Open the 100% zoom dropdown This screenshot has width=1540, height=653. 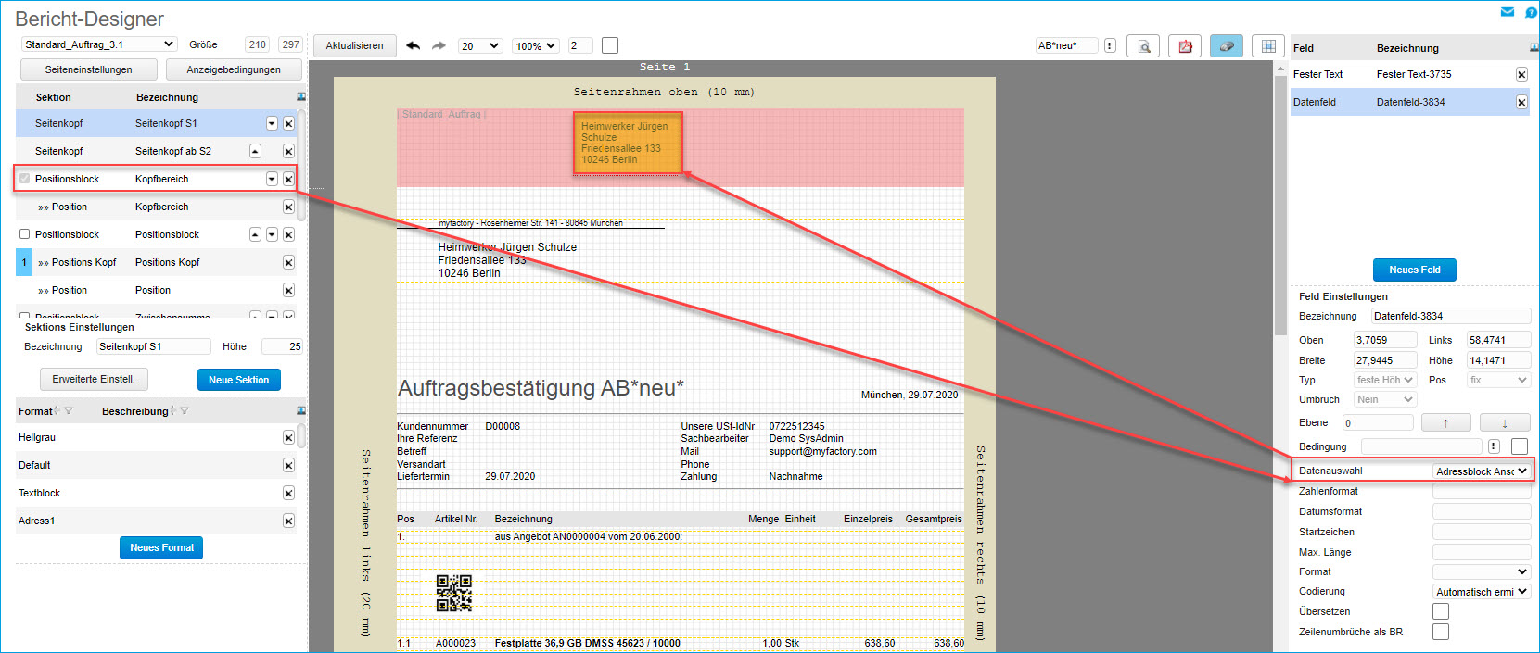536,45
